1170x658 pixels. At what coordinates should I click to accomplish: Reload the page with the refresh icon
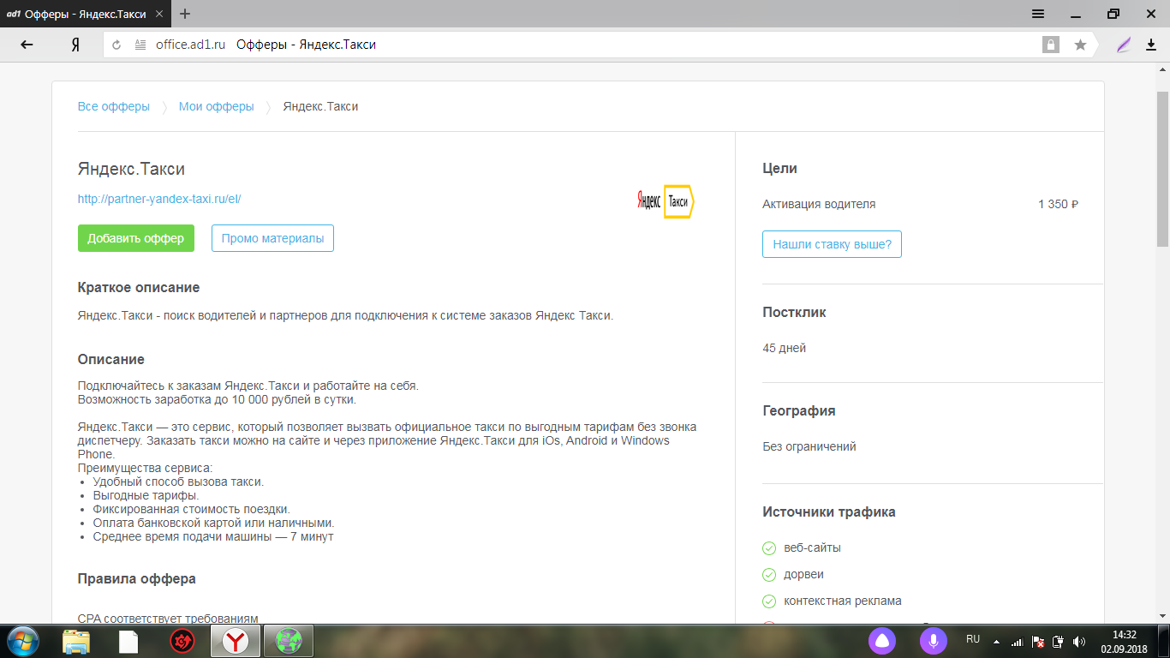coord(117,45)
